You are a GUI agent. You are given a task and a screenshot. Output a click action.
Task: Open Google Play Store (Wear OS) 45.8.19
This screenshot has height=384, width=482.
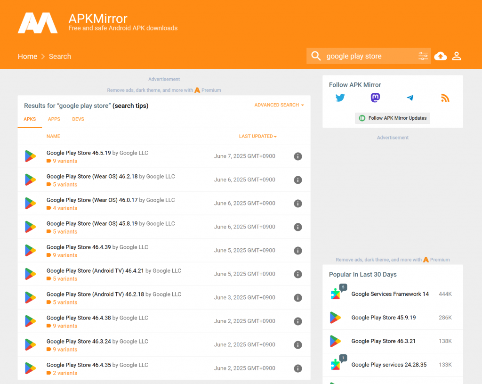point(92,224)
